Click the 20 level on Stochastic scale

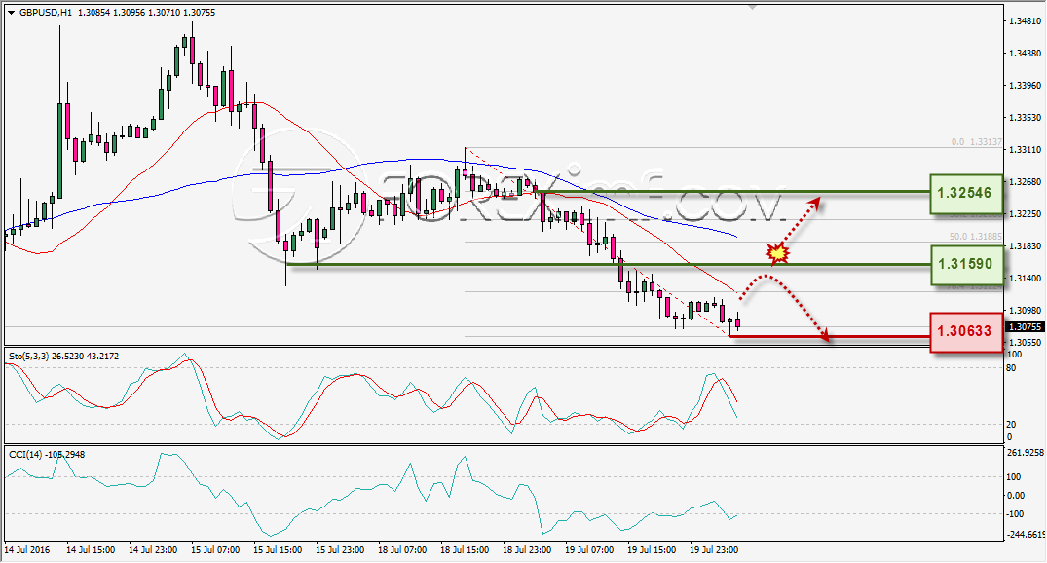pos(1011,425)
